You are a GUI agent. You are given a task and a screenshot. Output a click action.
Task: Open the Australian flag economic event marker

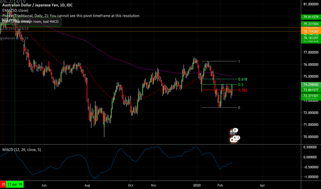tap(232, 132)
